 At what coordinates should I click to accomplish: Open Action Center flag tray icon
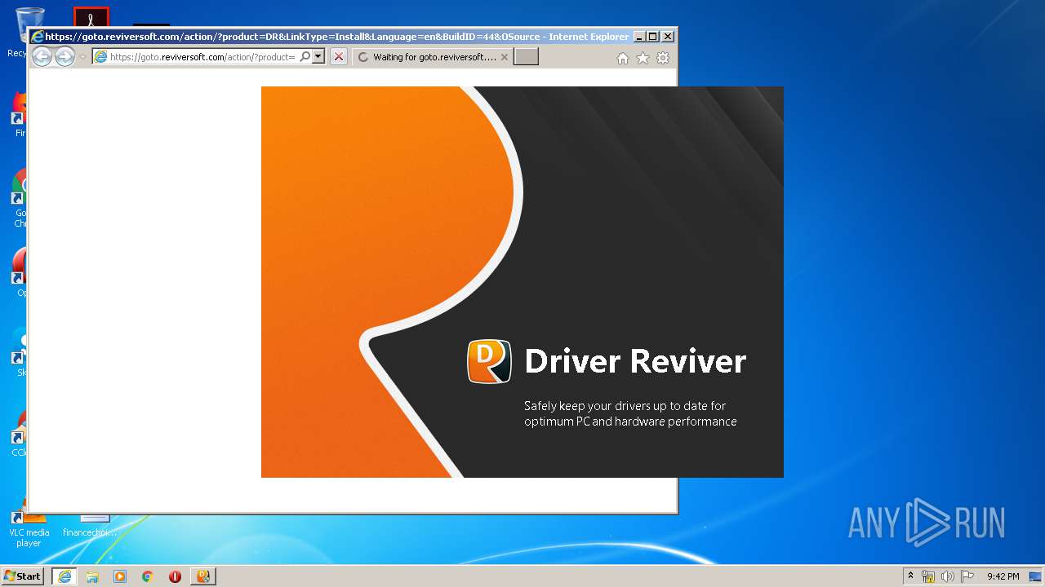point(967,576)
